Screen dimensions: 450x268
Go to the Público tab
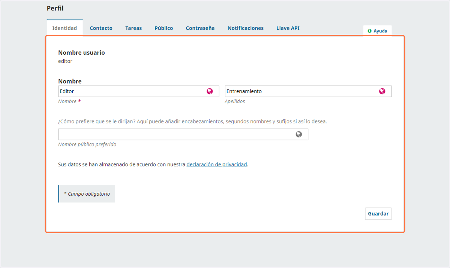(164, 28)
